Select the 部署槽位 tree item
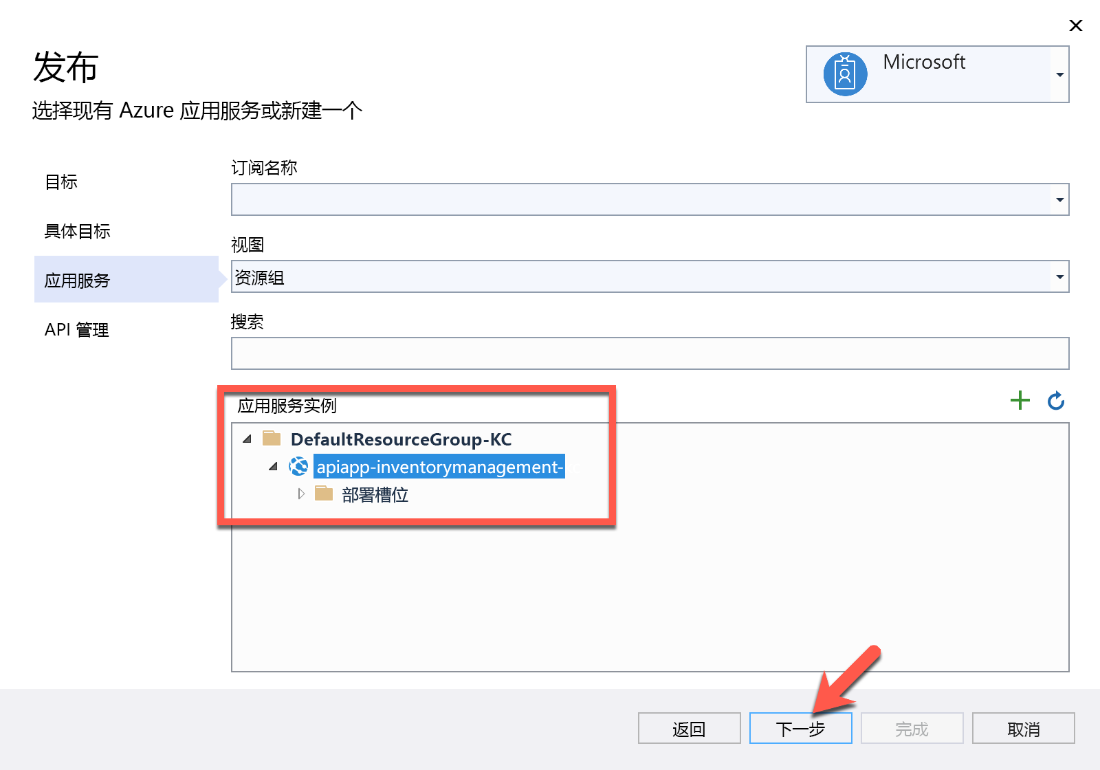The width and height of the screenshot is (1100, 770). [x=375, y=494]
